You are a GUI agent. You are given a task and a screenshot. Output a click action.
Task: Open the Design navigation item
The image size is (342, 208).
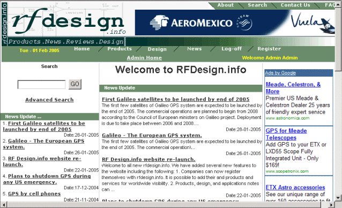157,49
